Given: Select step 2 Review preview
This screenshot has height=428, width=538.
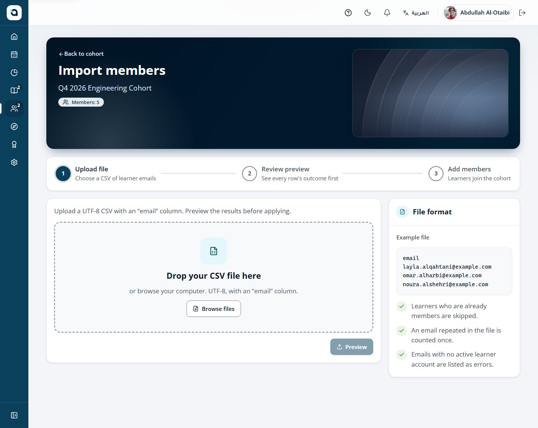Looking at the screenshot, I should 290,174.
